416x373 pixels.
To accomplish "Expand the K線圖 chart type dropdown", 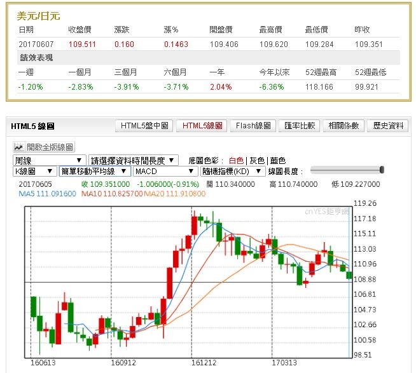I will (x=35, y=172).
